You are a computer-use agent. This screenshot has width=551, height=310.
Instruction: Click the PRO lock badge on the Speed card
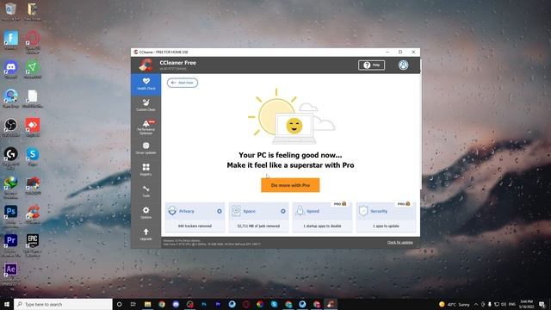340,204
